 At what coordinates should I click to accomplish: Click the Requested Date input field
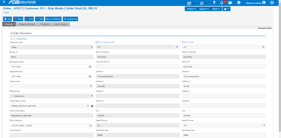49,76
